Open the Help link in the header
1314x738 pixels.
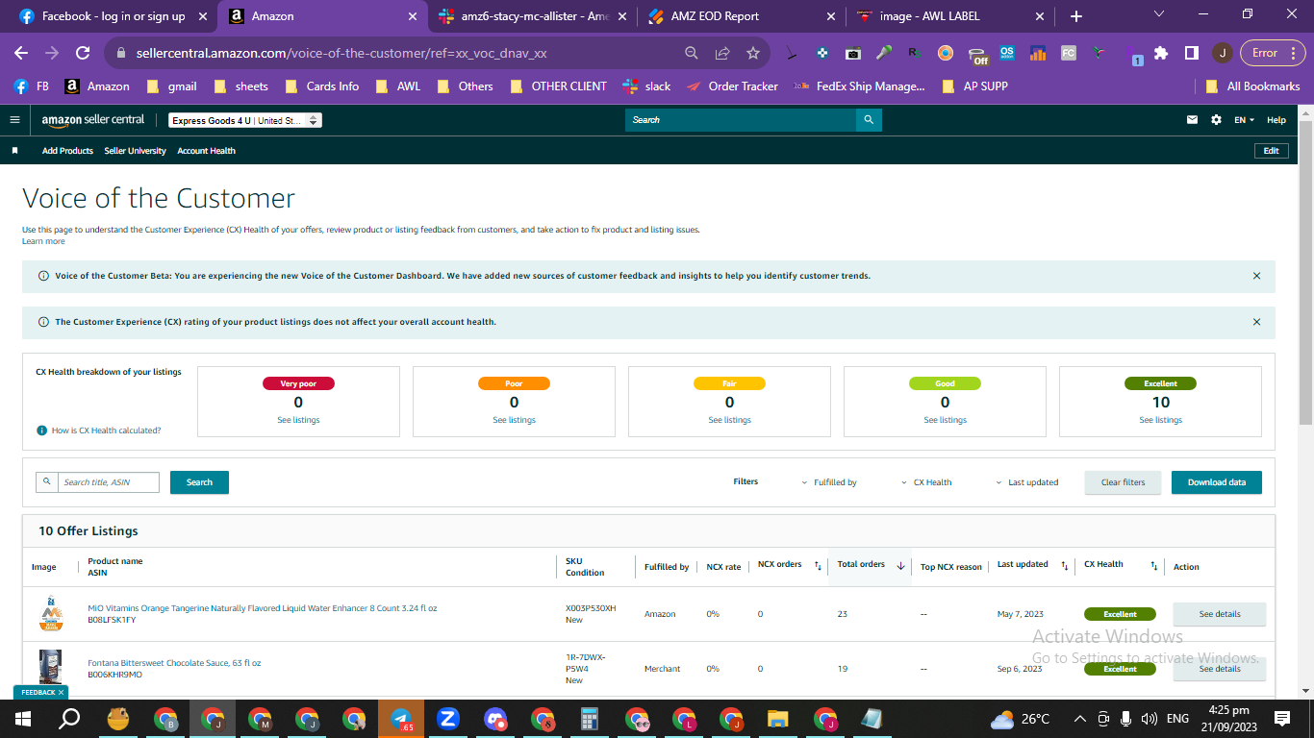tap(1276, 120)
